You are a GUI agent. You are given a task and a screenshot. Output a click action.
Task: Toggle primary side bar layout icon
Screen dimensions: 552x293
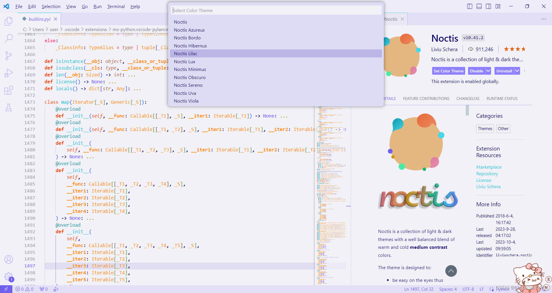(469, 6)
